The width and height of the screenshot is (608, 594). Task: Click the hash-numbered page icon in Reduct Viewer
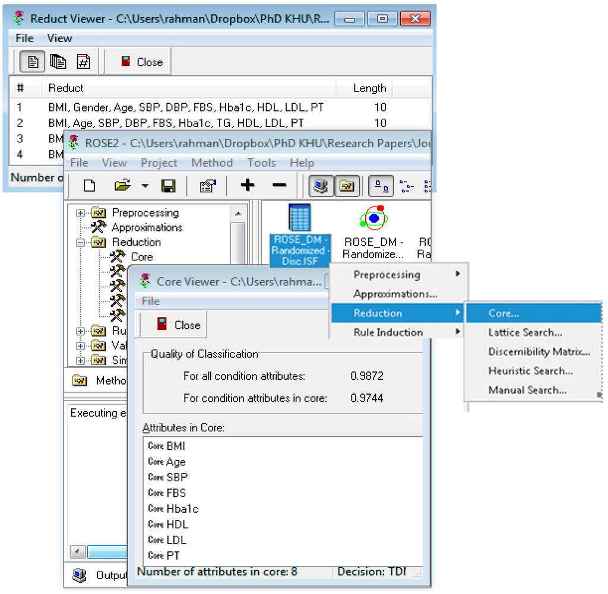click(84, 62)
